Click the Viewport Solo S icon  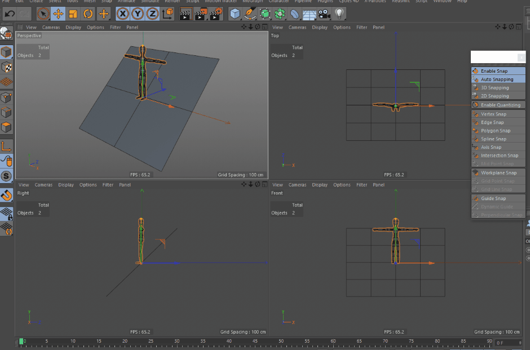point(6,176)
